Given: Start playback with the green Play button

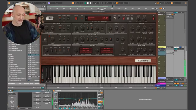Looking at the screenshot, I should click(85, 3).
